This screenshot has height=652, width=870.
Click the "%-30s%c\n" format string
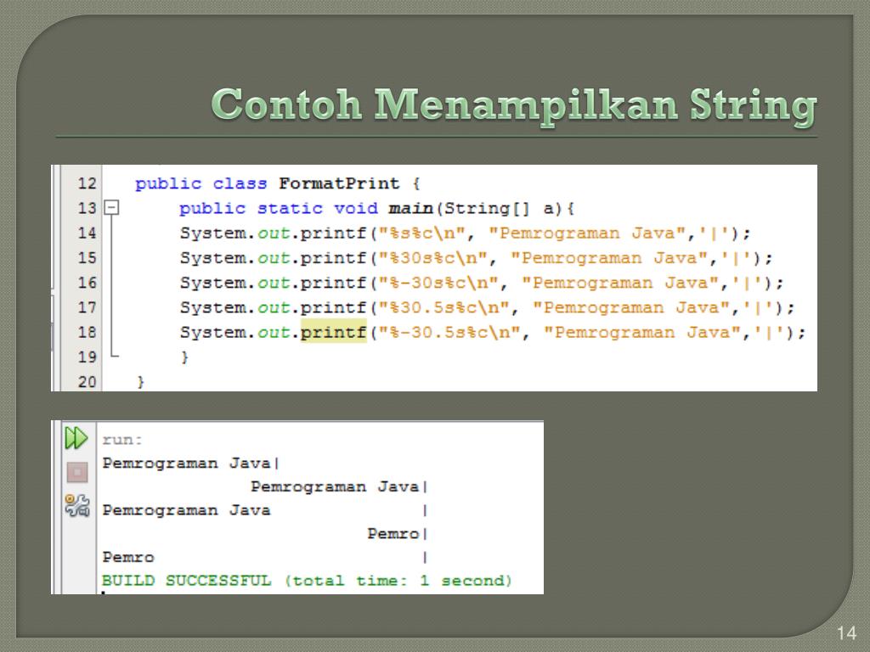pos(438,284)
